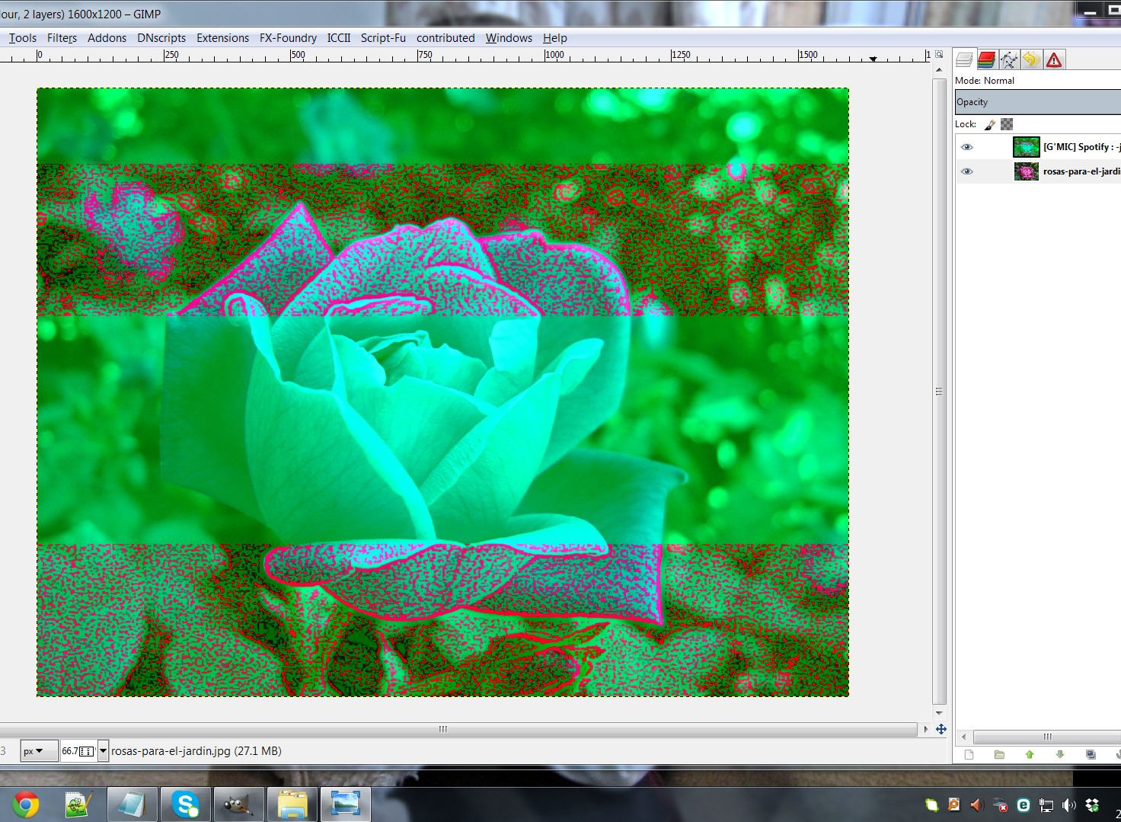
Task: Click the zoom percentage field 66.7
Action: pos(78,751)
